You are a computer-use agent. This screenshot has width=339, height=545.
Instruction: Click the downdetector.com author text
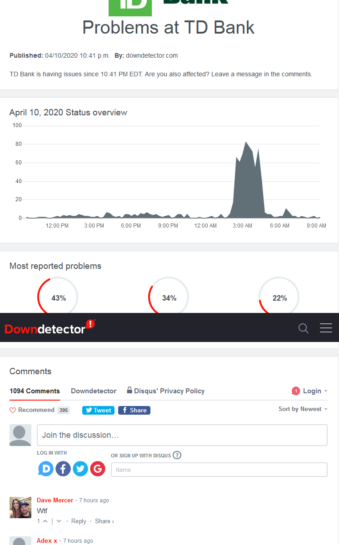(152, 55)
